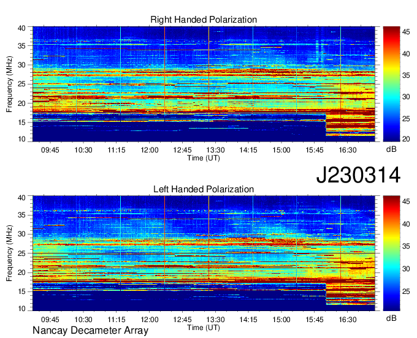Click 'Frequency (MHz)' axis label on Right Handed plot
Image resolution: width=417 pixels, height=338 pixels.
[9, 84]
